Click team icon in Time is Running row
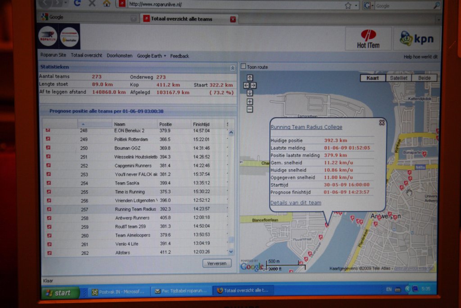 click(49, 192)
